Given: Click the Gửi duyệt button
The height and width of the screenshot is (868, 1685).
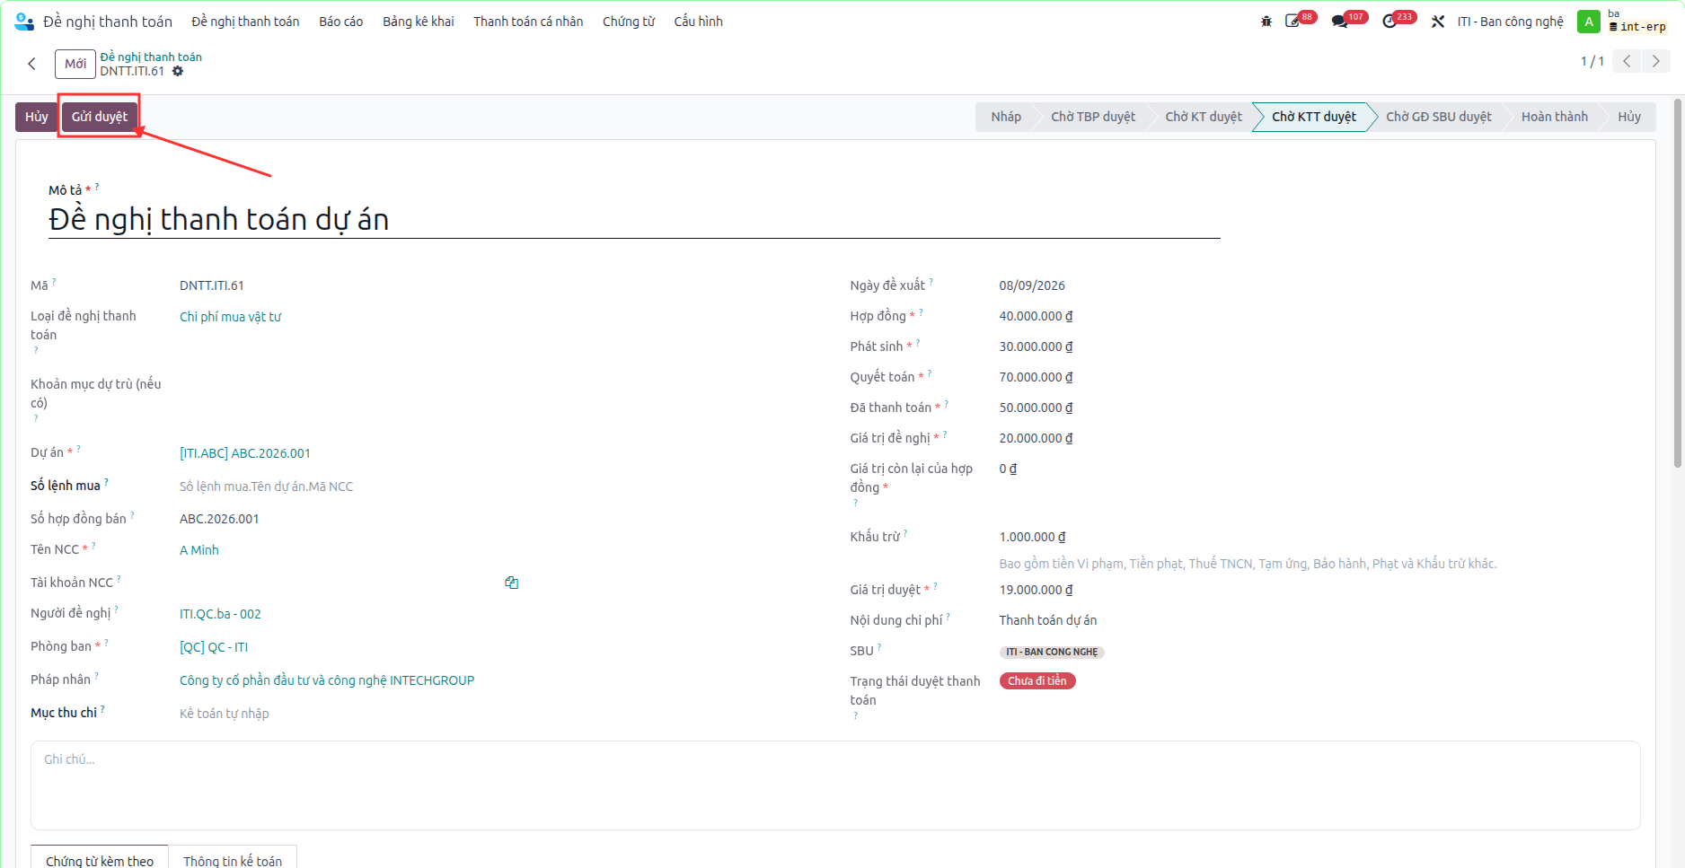Looking at the screenshot, I should (100, 117).
